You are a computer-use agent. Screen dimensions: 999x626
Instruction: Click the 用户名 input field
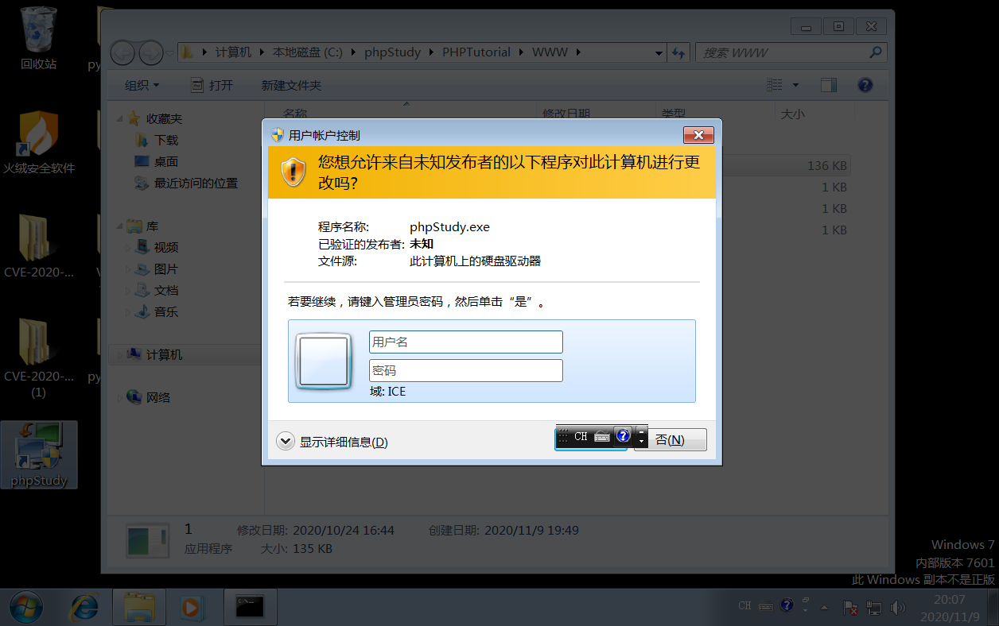tap(466, 342)
